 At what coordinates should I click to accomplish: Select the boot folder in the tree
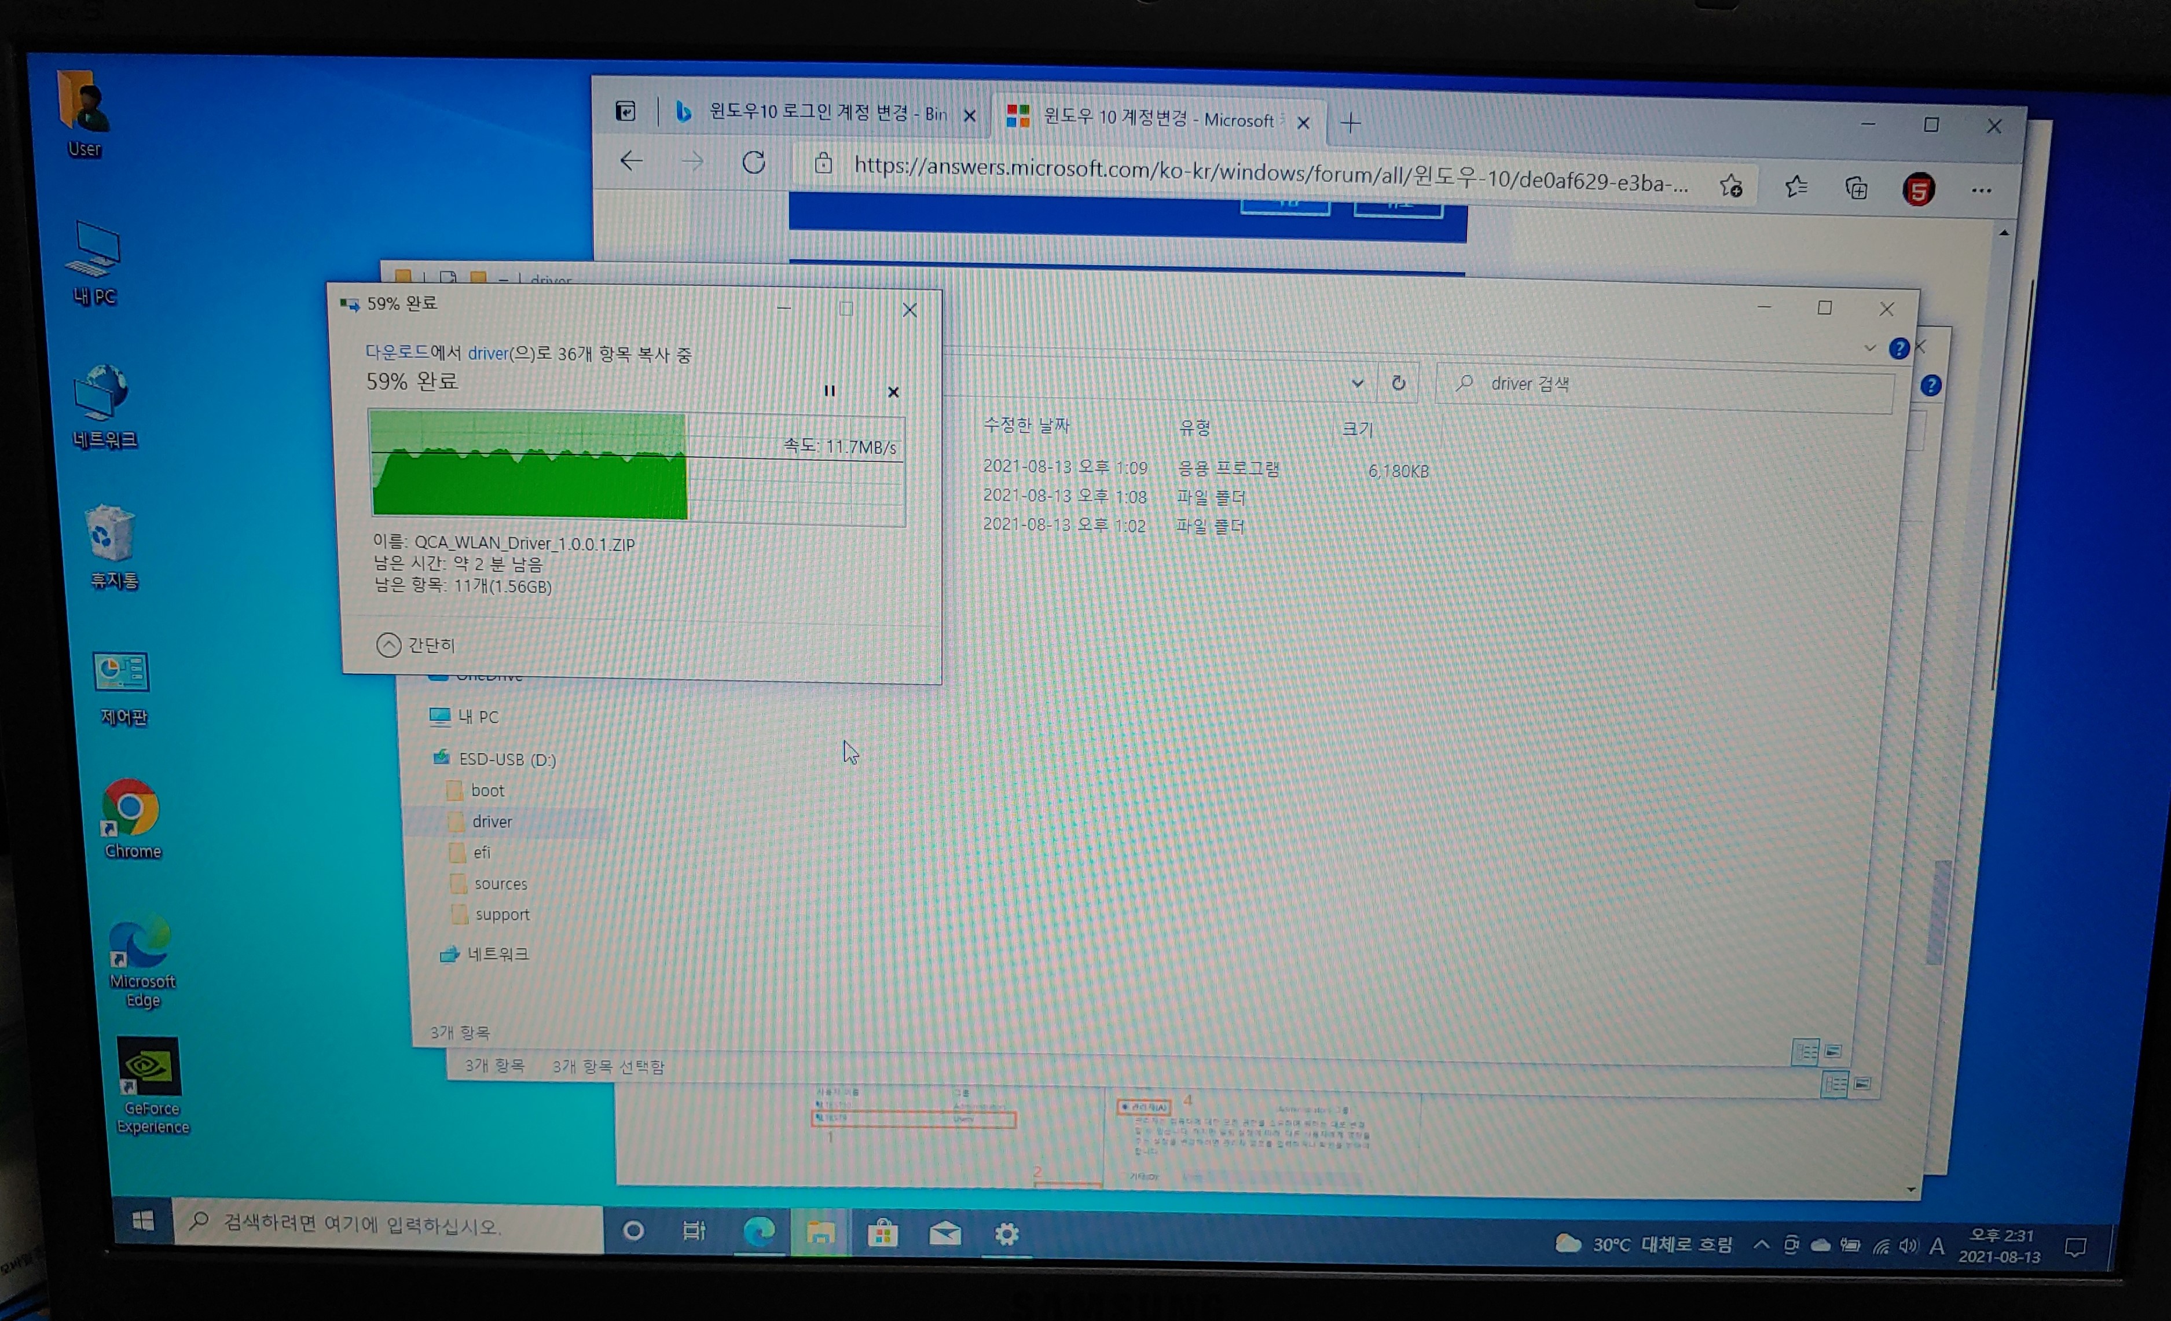click(x=476, y=791)
